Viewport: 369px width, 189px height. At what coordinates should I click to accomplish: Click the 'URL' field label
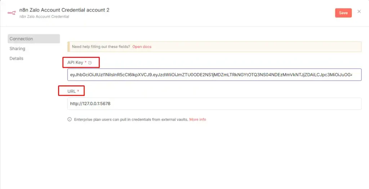(x=72, y=91)
